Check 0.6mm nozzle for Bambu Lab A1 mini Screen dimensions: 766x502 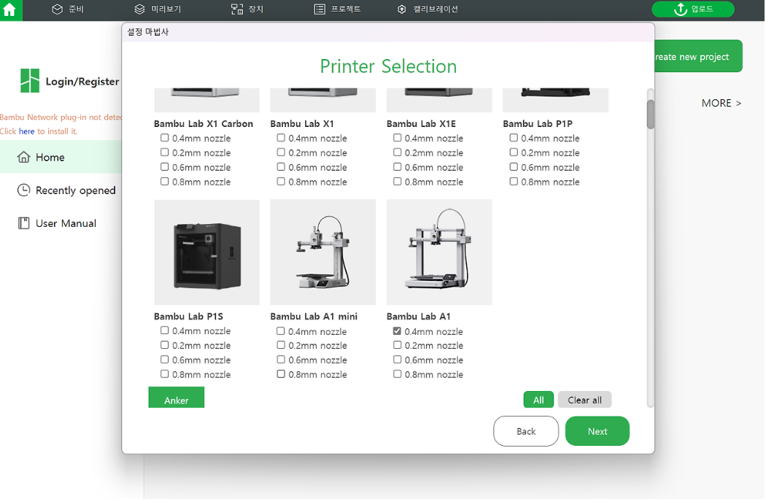281,360
